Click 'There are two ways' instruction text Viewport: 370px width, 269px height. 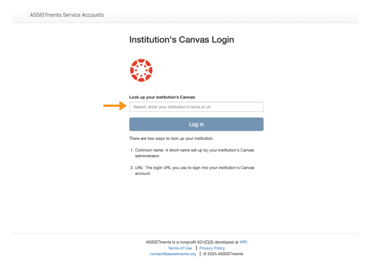click(x=171, y=138)
